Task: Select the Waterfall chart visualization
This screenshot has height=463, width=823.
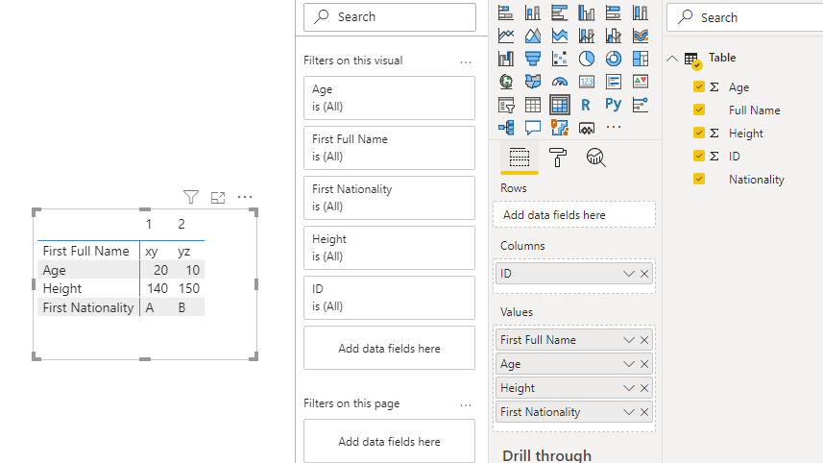Action: 506,59
